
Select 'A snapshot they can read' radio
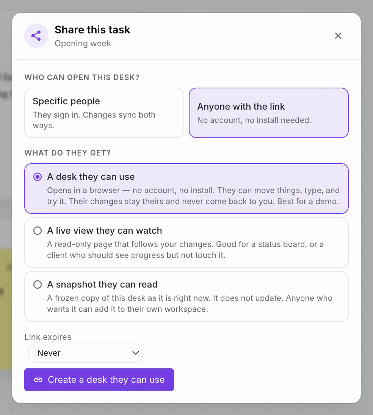(38, 285)
